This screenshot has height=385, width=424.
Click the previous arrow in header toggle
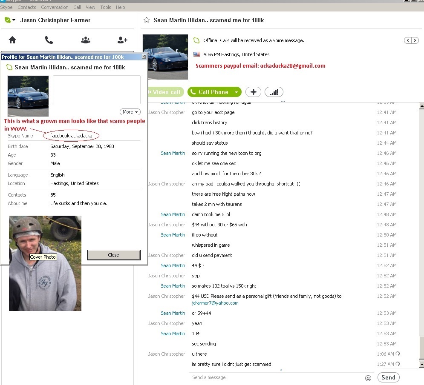coord(408,40)
